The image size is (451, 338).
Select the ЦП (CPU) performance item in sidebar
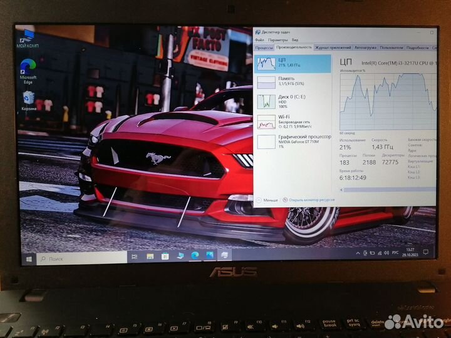(293, 63)
